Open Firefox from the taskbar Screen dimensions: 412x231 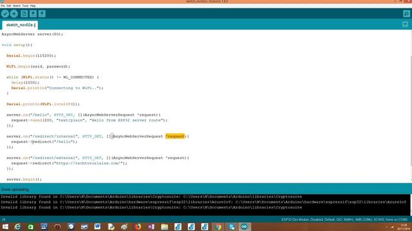(138, 227)
